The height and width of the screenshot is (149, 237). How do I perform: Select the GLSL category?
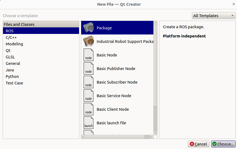pyautogui.click(x=41, y=57)
